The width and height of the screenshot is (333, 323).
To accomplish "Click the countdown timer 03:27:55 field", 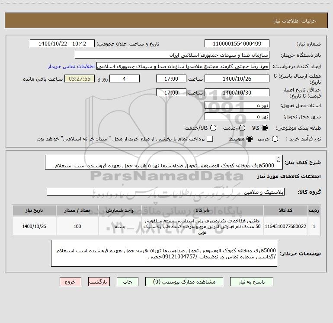I will pyautogui.click(x=80, y=78).
